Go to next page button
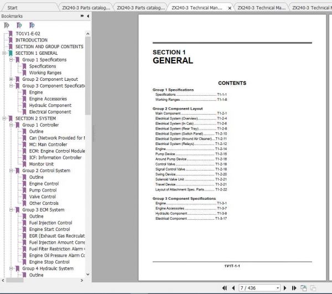Viewport: 332px width, 294px height. coord(285,288)
